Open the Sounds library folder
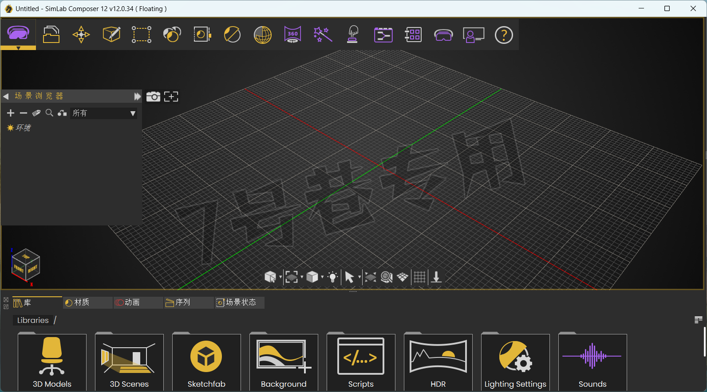Screen dimensions: 707x392 (592, 362)
